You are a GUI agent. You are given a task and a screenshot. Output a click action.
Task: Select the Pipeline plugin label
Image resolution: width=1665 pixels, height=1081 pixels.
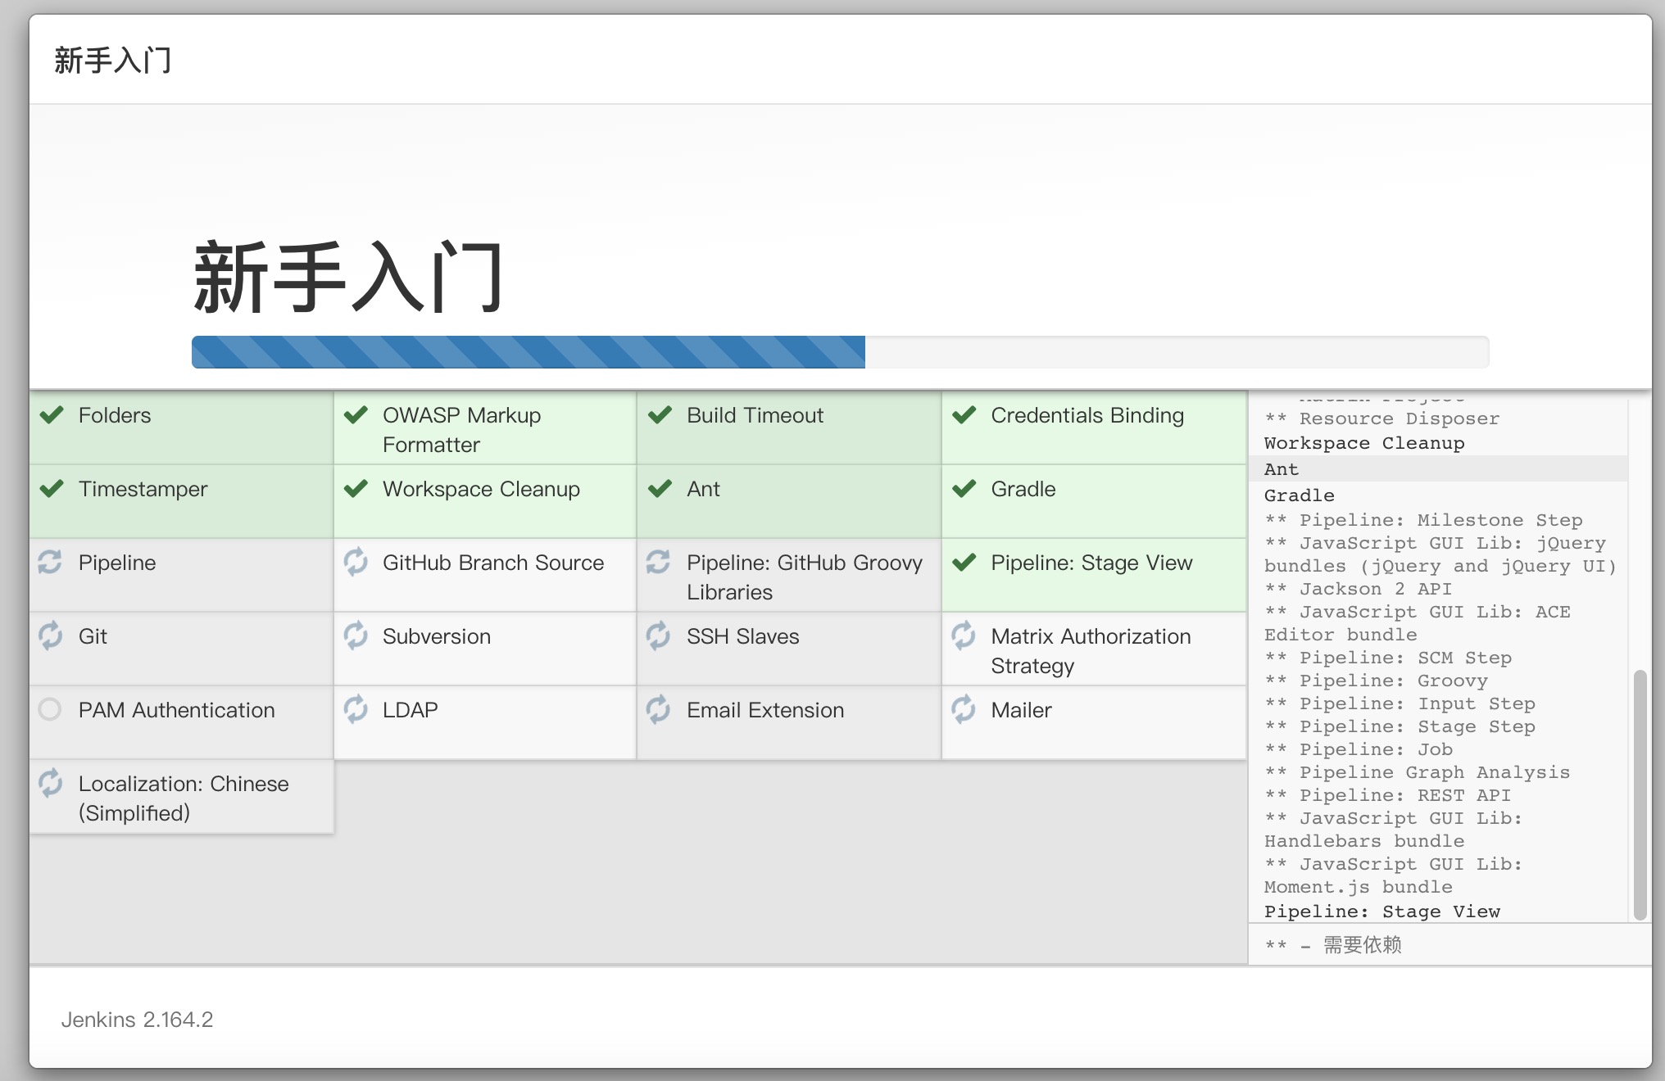pos(117,563)
